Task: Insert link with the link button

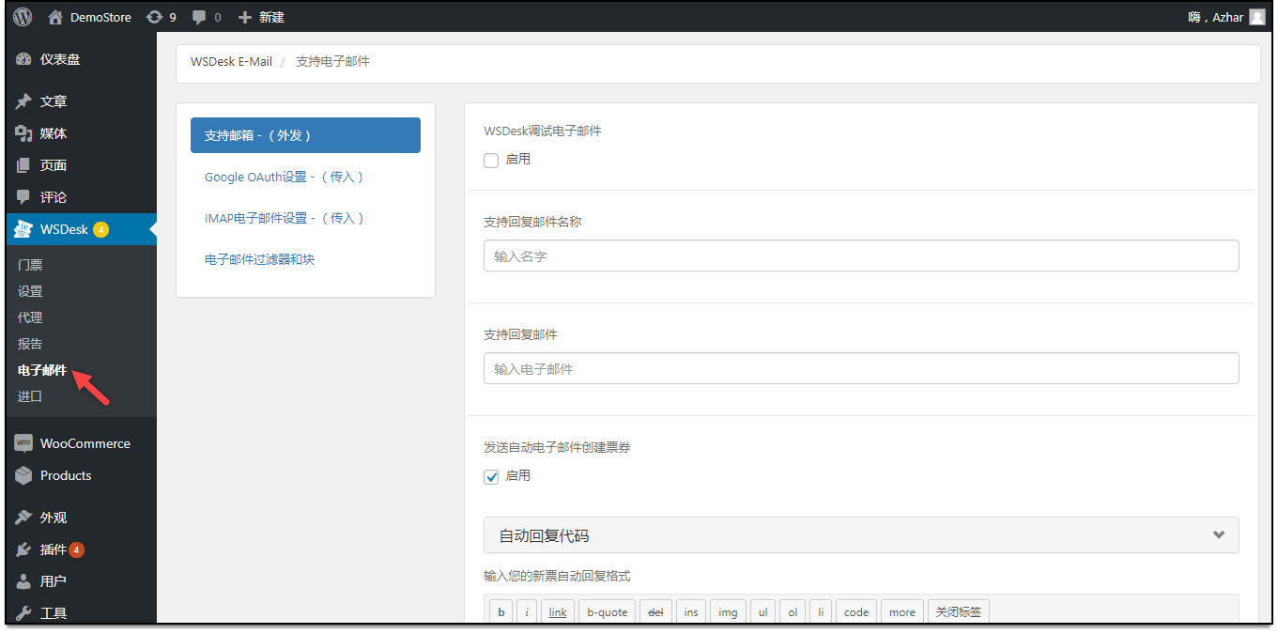Action: (558, 612)
